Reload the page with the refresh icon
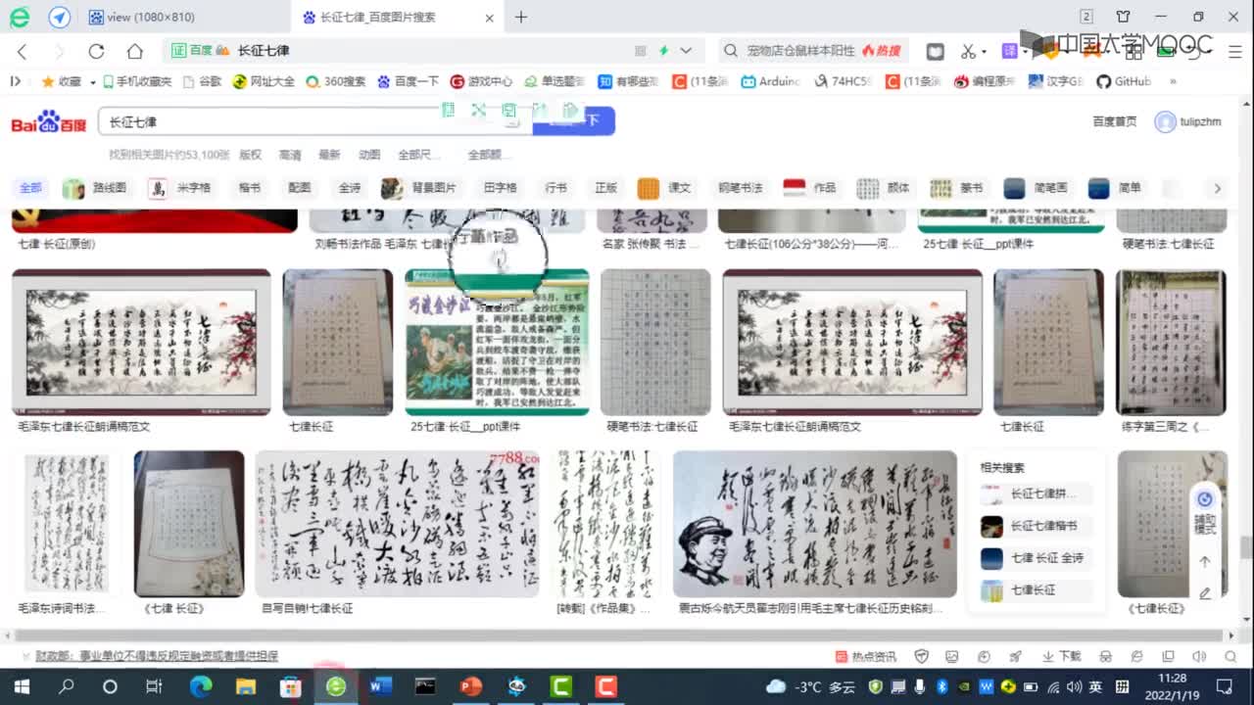Image resolution: width=1254 pixels, height=705 pixels. click(x=96, y=51)
